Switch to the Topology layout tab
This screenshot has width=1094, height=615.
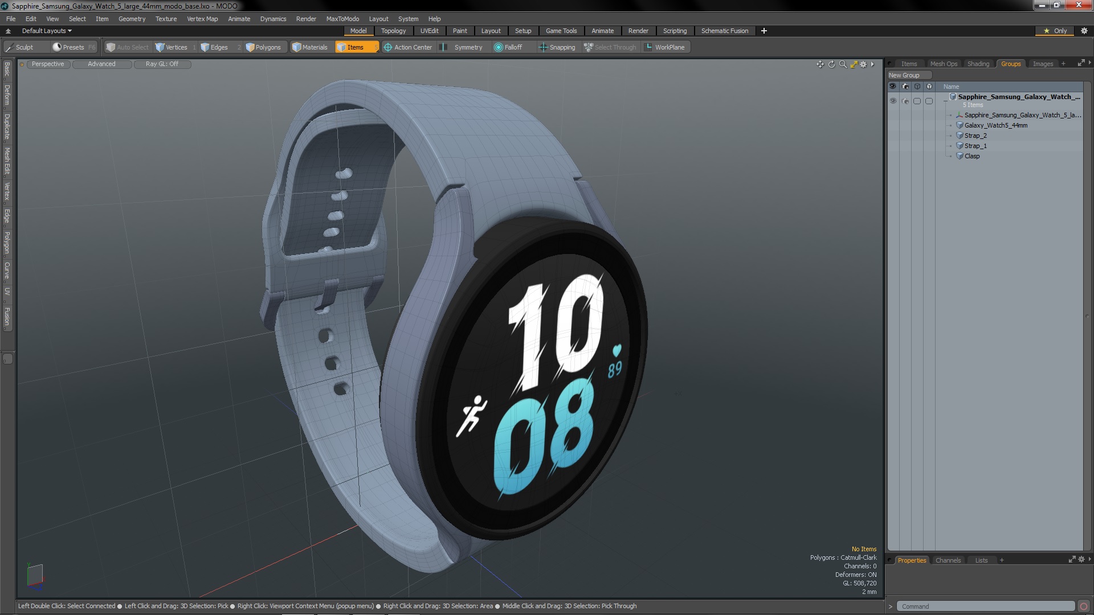(393, 31)
